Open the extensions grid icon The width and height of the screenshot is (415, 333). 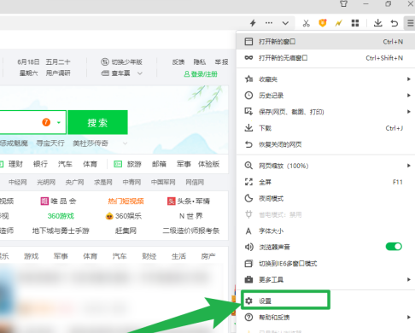[355, 23]
